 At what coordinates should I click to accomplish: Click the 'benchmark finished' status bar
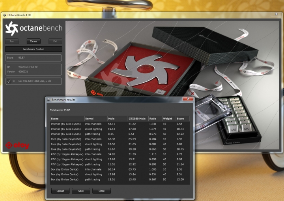34,49
